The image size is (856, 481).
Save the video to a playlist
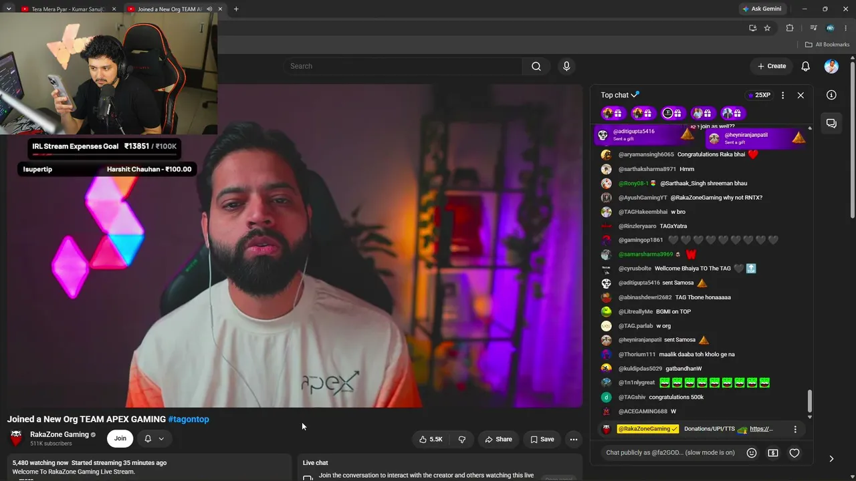pos(542,439)
